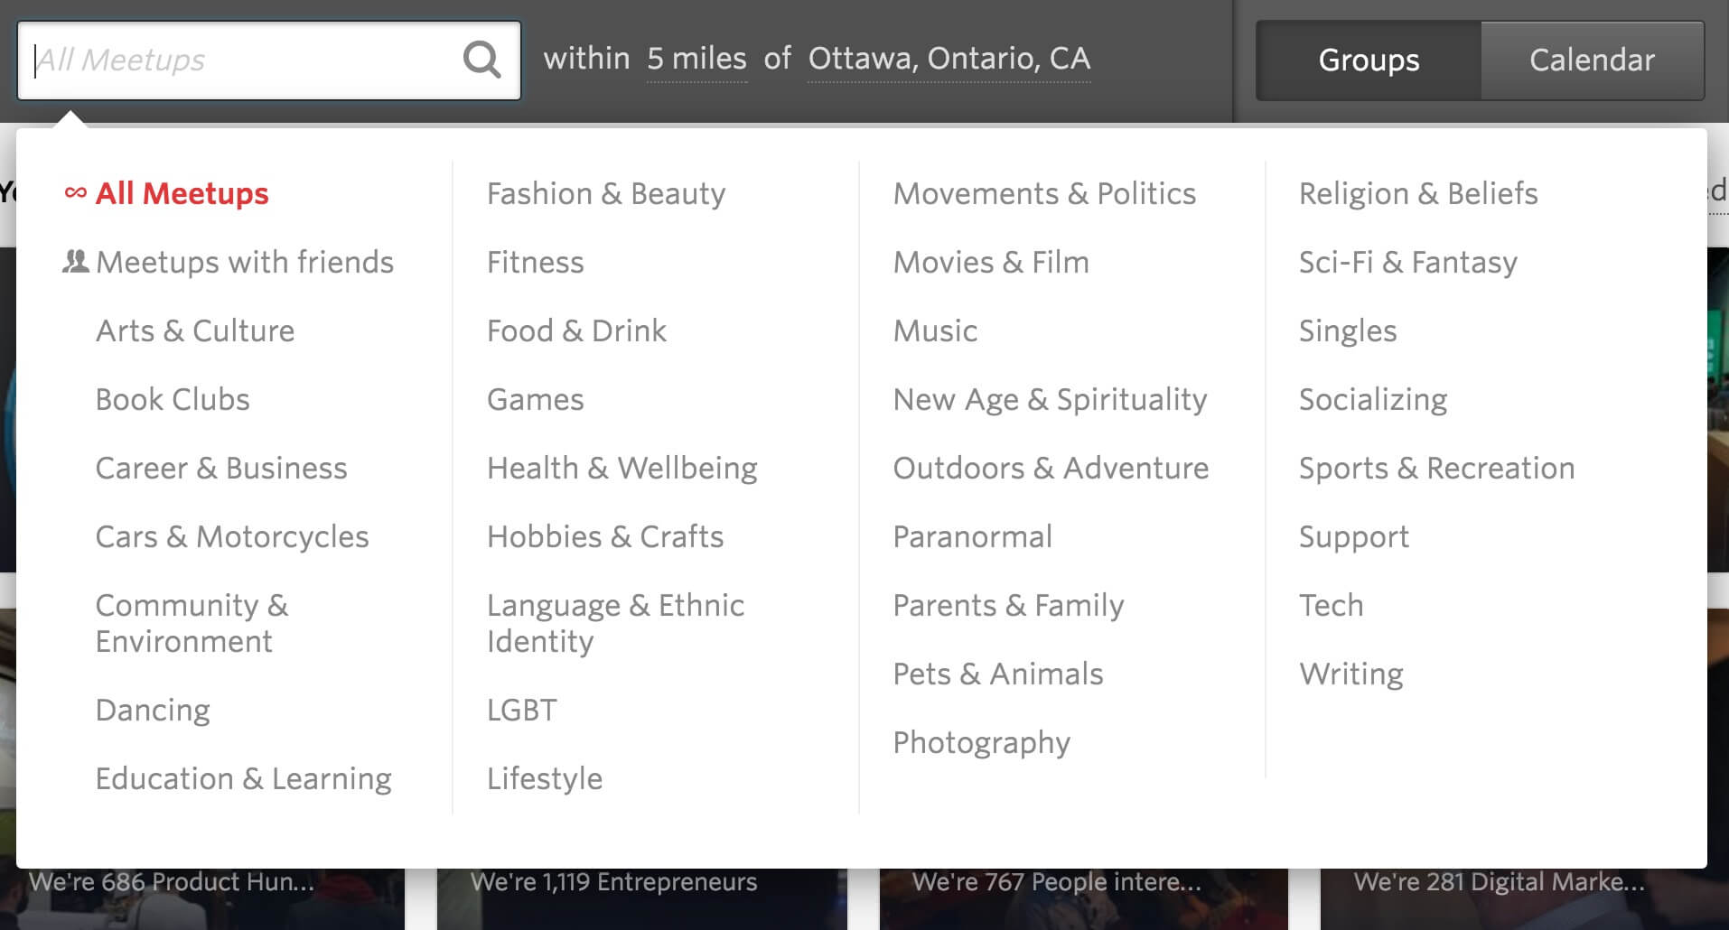
Task: Choose Language & Ethnic Identity category
Action: tap(615, 623)
